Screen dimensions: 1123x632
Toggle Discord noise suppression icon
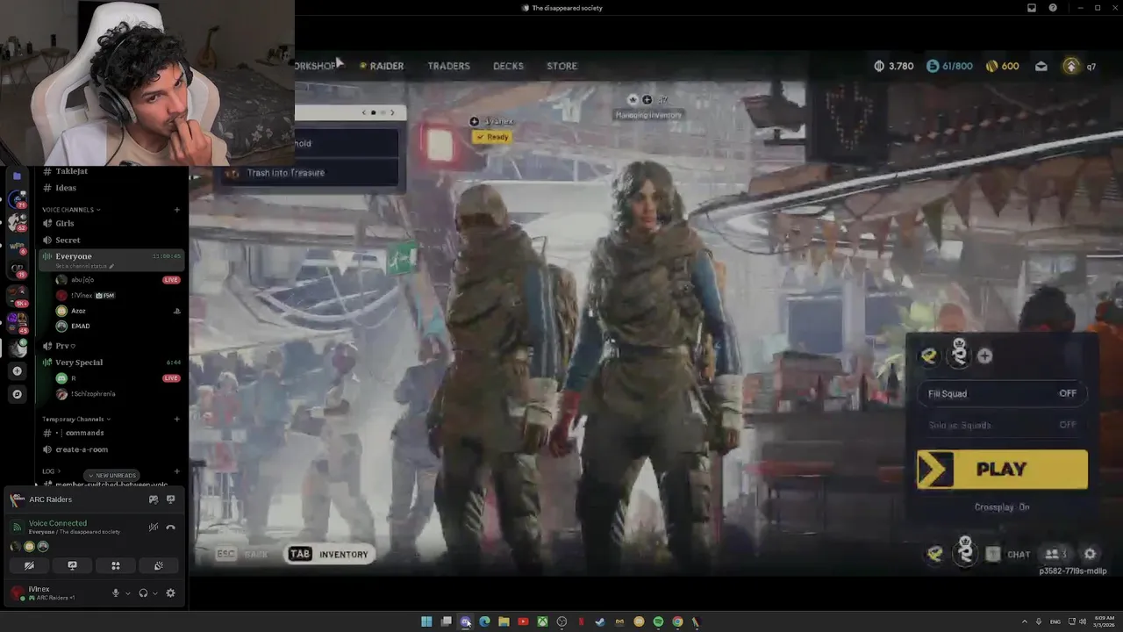coord(154,528)
